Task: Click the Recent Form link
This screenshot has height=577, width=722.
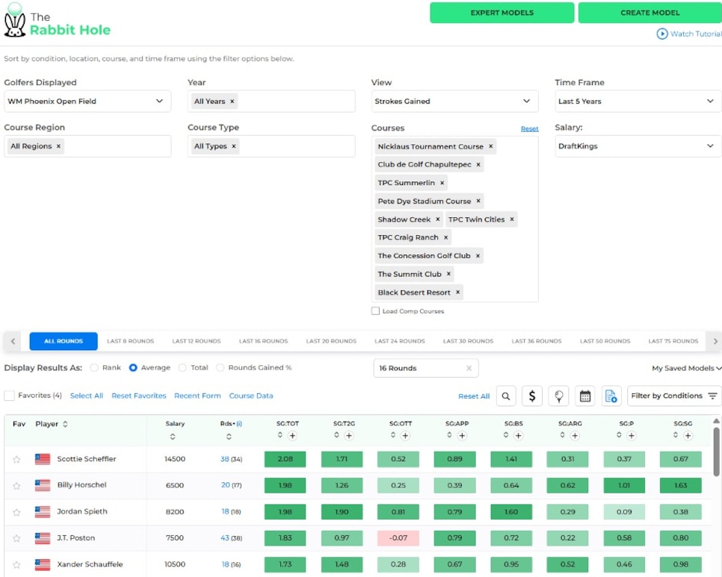Action: point(197,396)
